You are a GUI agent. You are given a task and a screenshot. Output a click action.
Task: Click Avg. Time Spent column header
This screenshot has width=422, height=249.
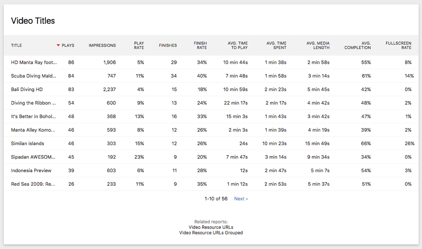pyautogui.click(x=276, y=46)
